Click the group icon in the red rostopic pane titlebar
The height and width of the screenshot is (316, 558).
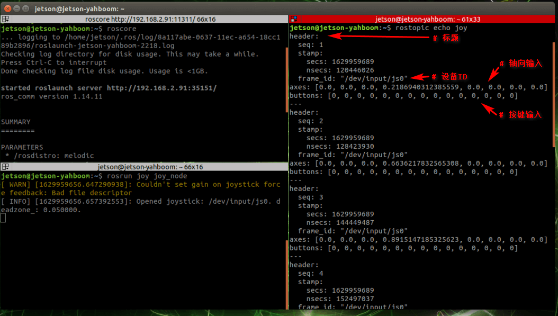[x=294, y=19]
